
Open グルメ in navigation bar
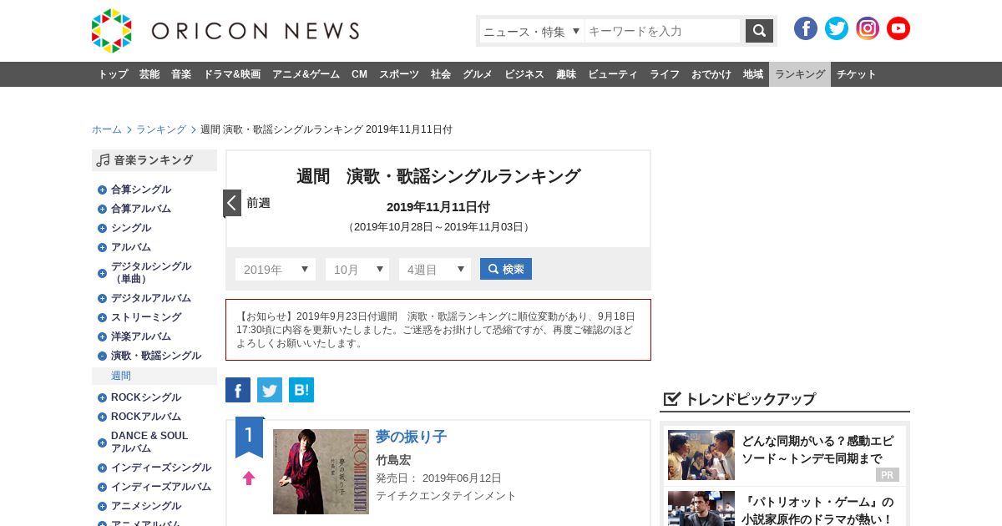(478, 74)
